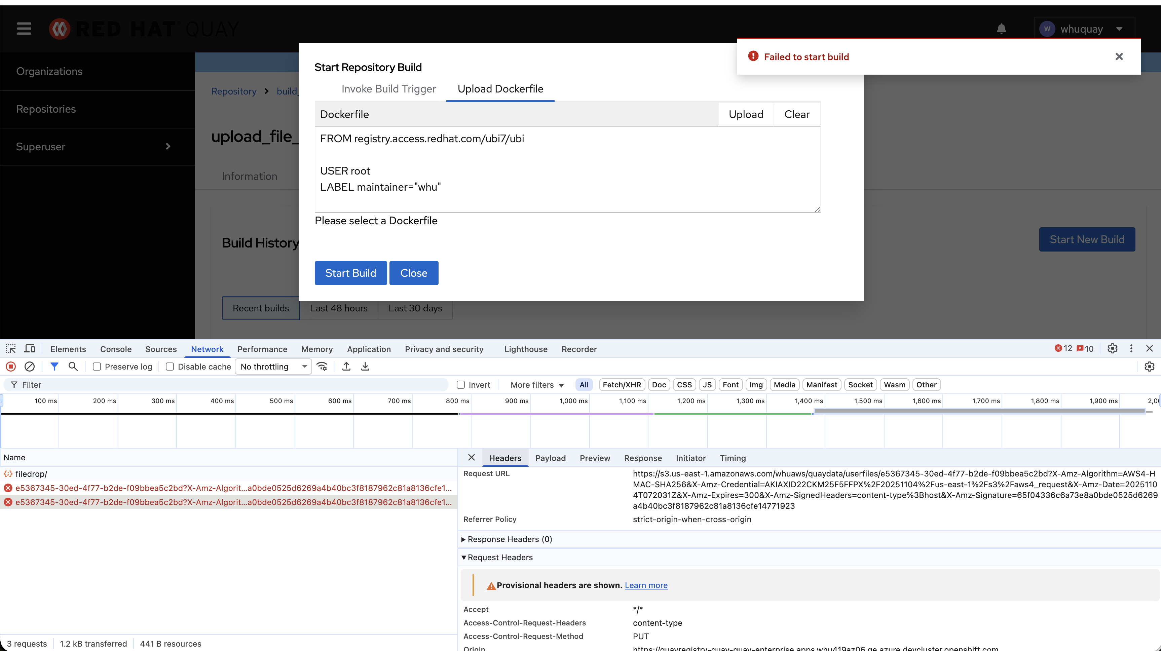Check Disable cache option
Screen dimensions: 1161x651
coord(170,367)
